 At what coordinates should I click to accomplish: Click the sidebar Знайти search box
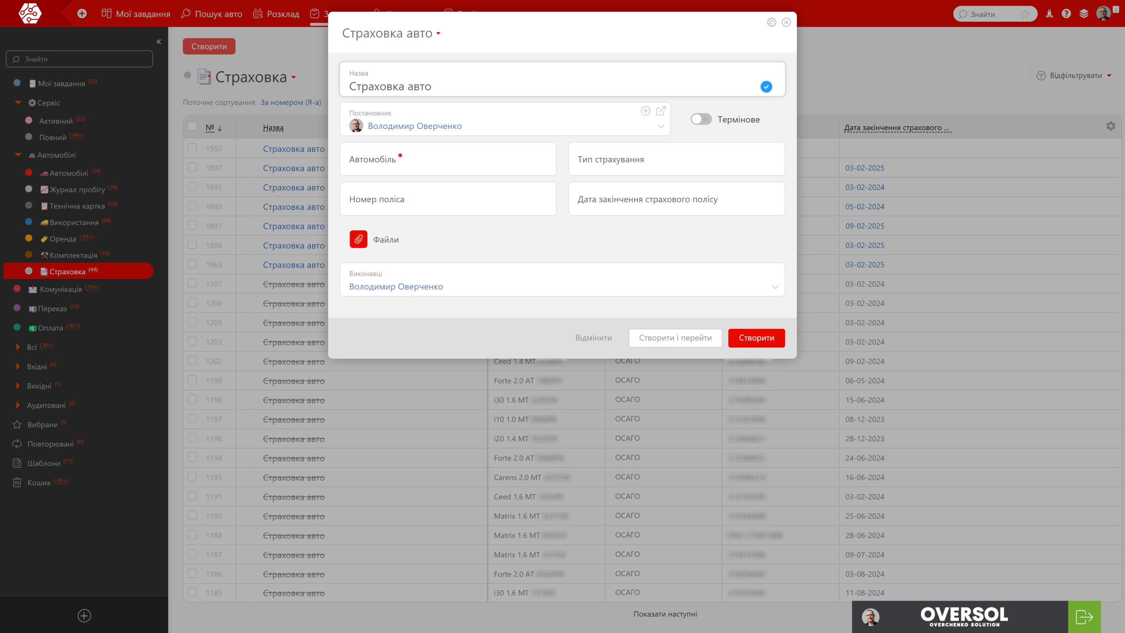pos(80,59)
